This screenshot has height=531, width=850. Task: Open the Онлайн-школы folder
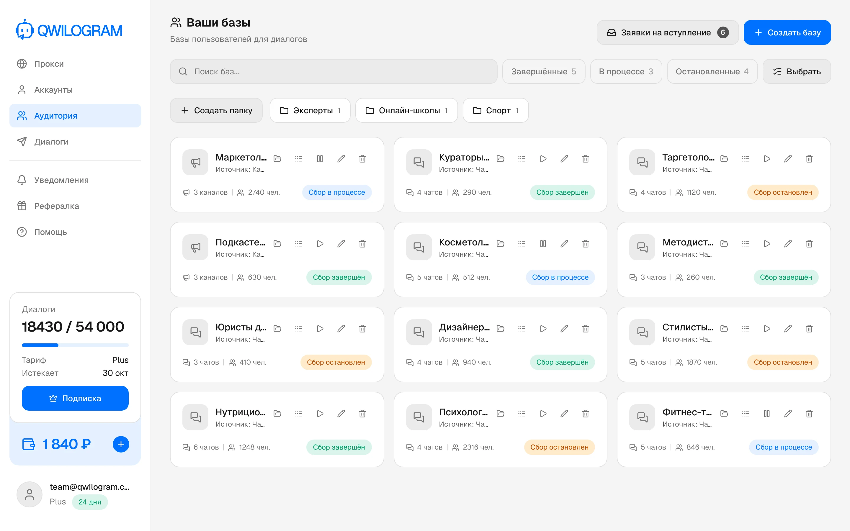tap(406, 110)
